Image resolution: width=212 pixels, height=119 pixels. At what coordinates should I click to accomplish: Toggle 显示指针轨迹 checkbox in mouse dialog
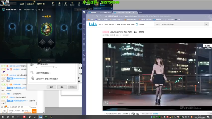coord(37,64)
